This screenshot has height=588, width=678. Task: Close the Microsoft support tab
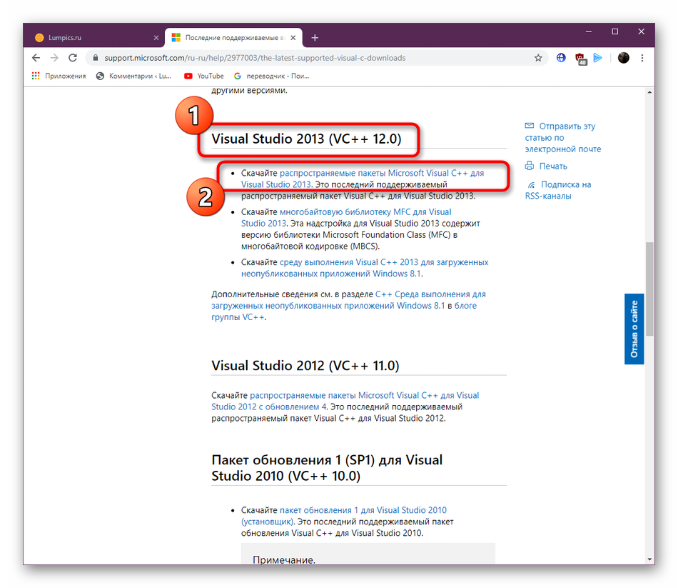coord(293,38)
